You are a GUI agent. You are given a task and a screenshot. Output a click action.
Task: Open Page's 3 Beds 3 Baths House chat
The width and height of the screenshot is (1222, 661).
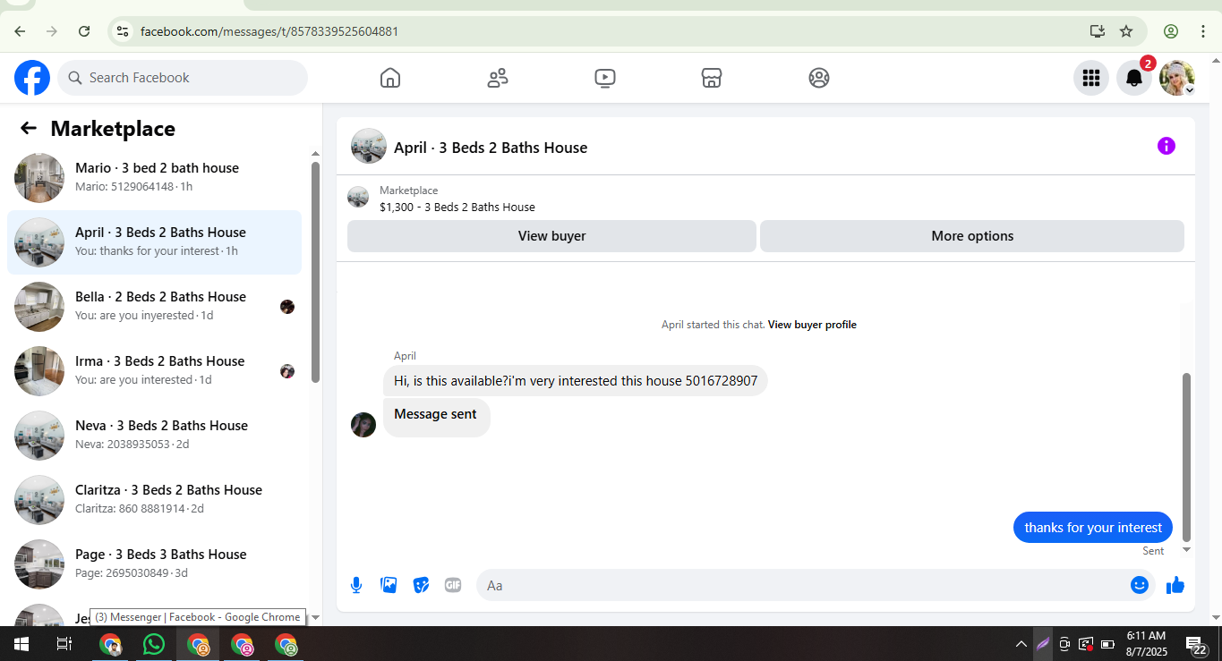pyautogui.click(x=154, y=564)
